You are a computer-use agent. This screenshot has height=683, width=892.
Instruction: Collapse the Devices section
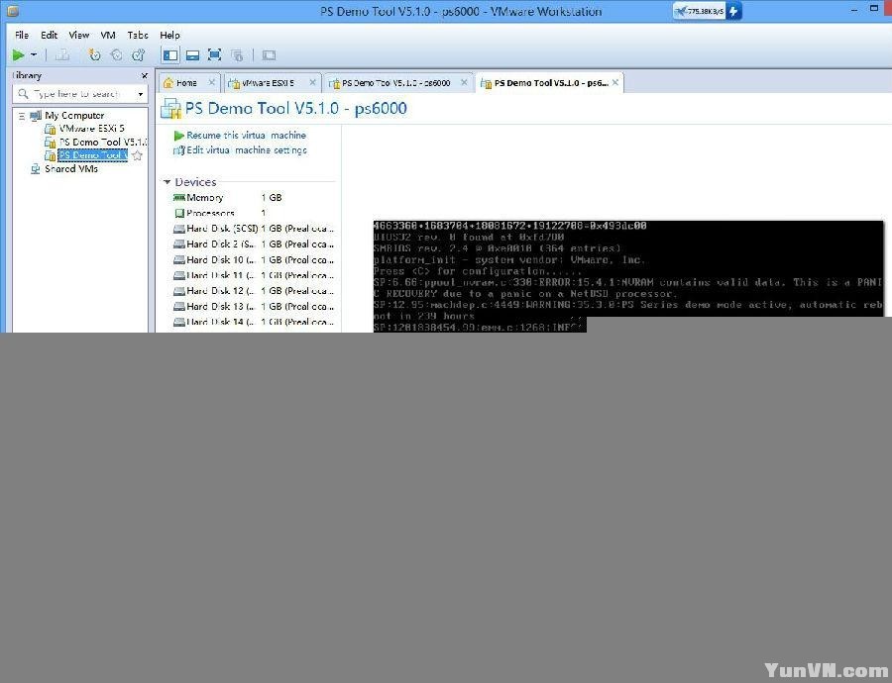pos(167,182)
